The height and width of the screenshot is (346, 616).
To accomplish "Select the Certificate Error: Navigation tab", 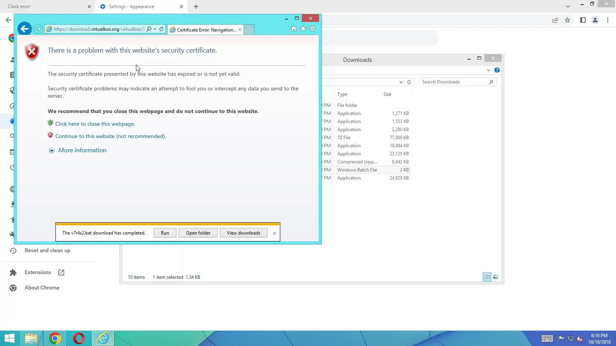I will tap(206, 30).
